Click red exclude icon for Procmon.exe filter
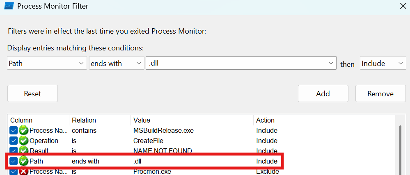Screen dimensions: 410x175 click(x=23, y=171)
